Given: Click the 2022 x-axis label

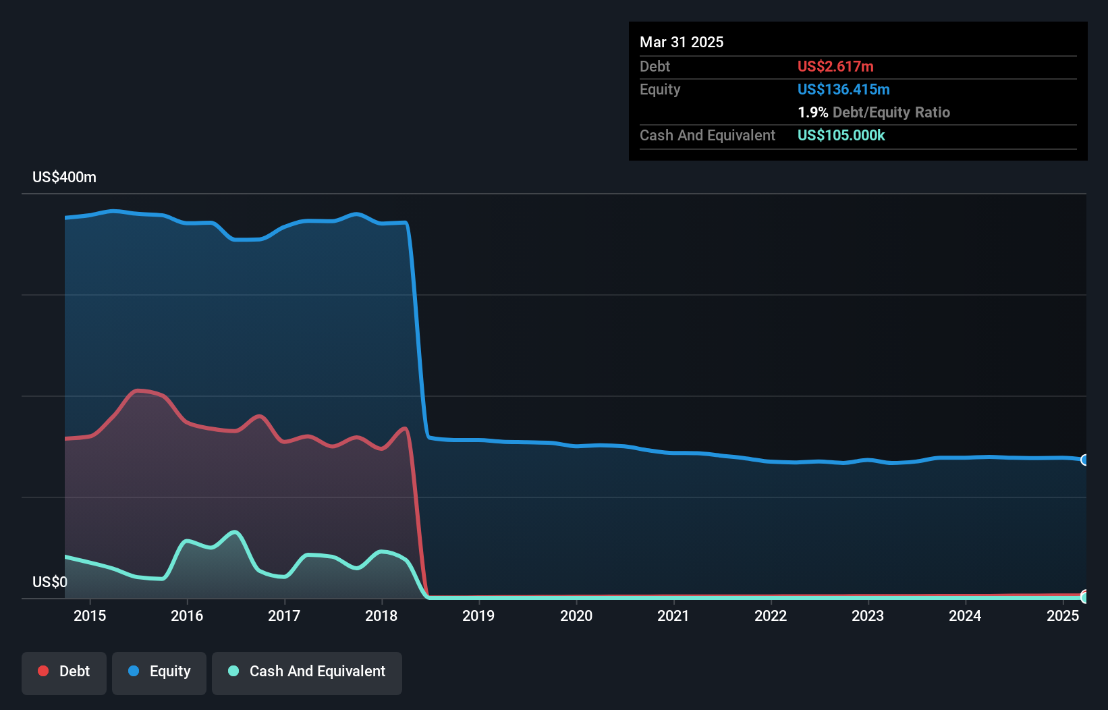Looking at the screenshot, I should pyautogui.click(x=771, y=616).
